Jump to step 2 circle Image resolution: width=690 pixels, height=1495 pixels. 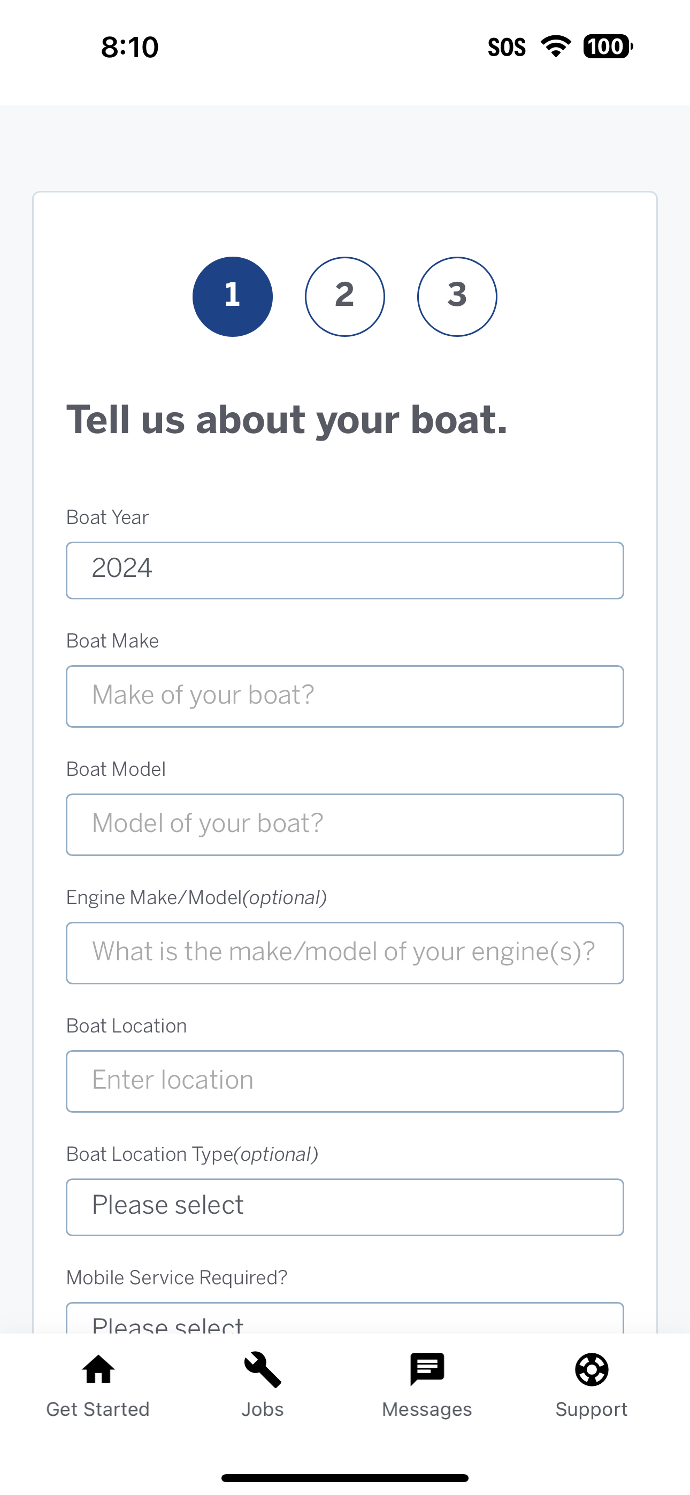(345, 297)
